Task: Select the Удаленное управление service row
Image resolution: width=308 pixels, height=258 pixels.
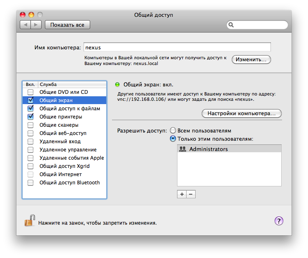Action: (64, 150)
